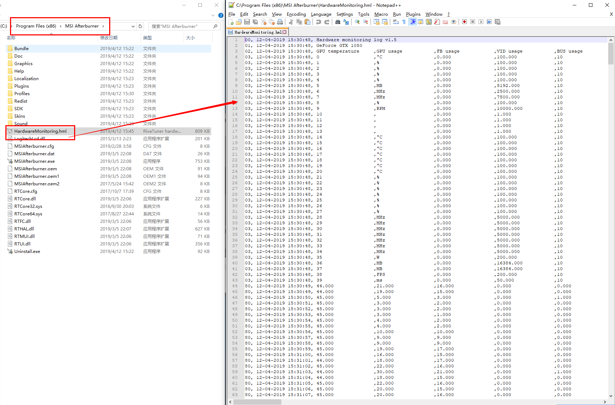
Task: Open Find with the binoculars icon
Action: point(338,22)
